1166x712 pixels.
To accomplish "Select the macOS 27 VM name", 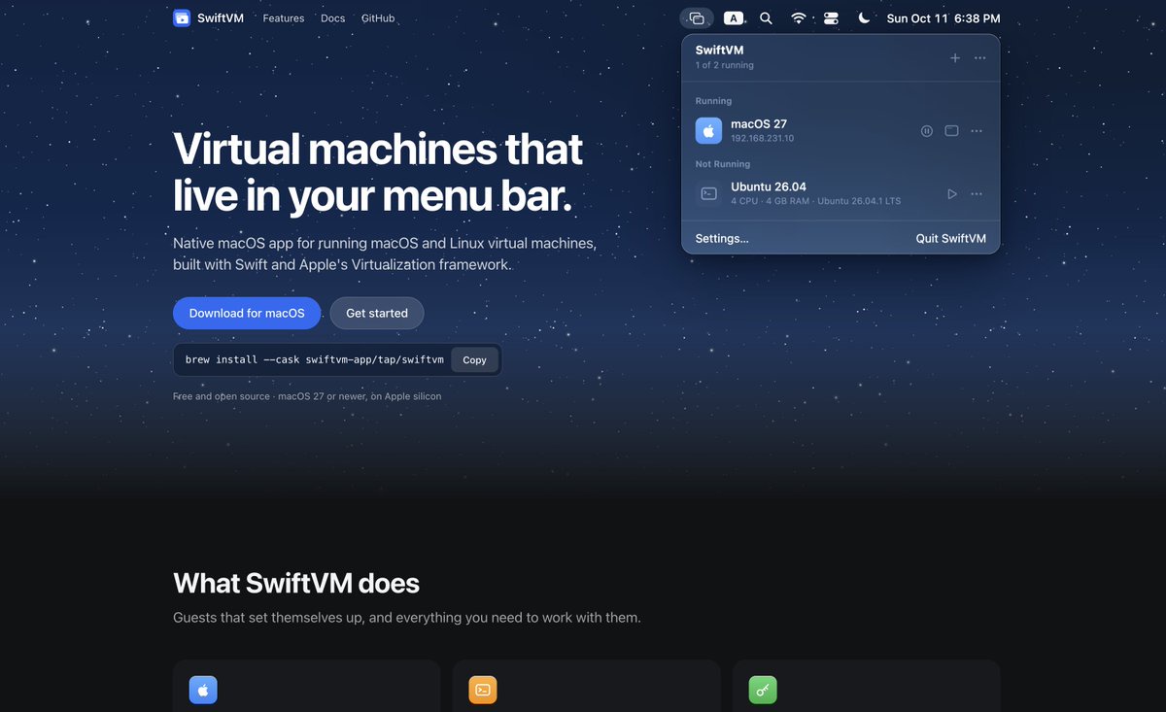I will pyautogui.click(x=759, y=124).
